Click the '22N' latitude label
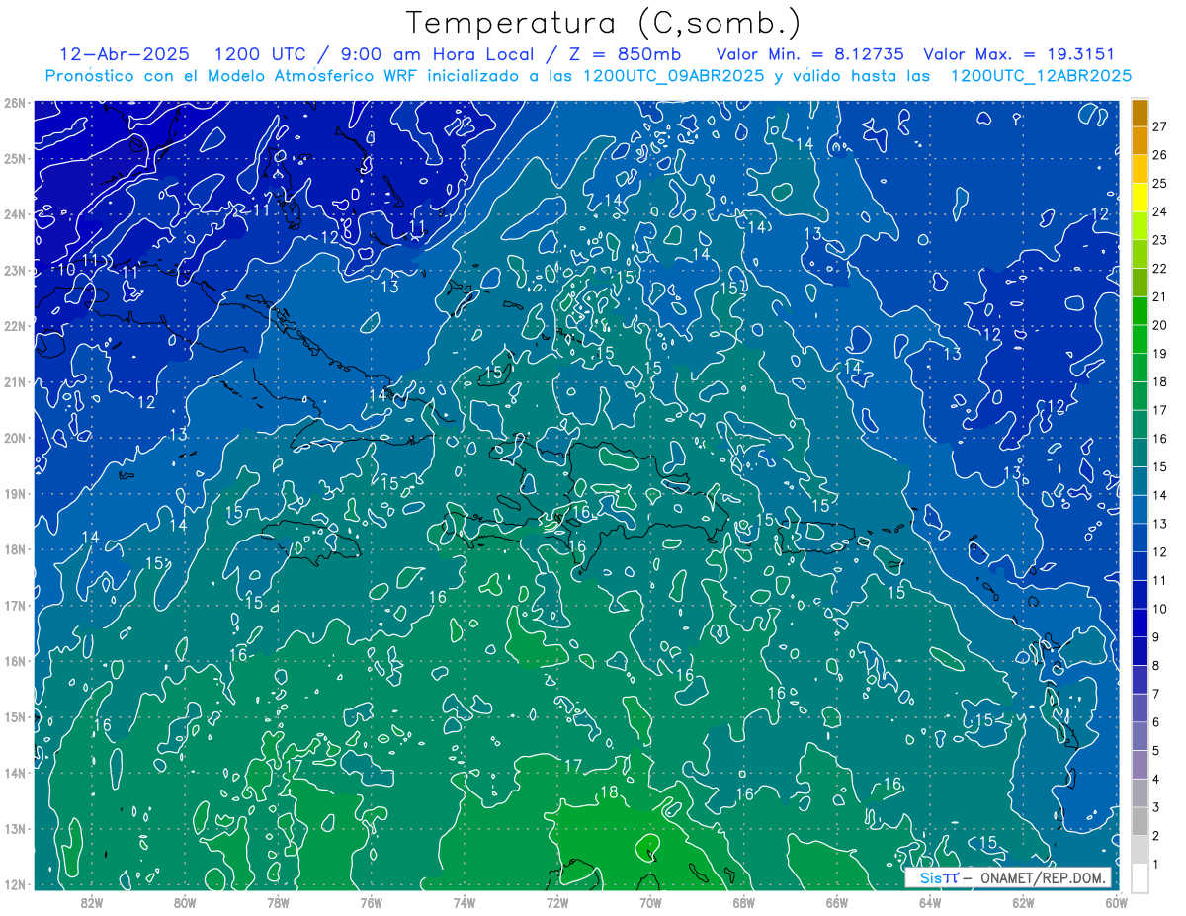The image size is (1186, 916). (14, 326)
